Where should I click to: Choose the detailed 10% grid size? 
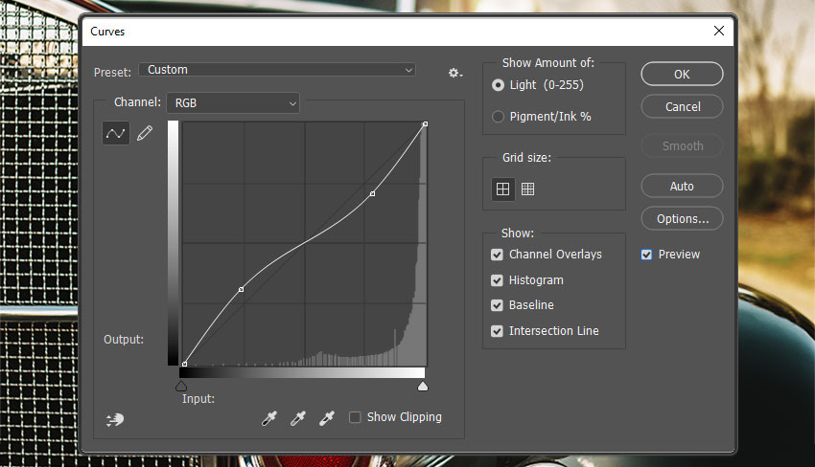tap(527, 189)
